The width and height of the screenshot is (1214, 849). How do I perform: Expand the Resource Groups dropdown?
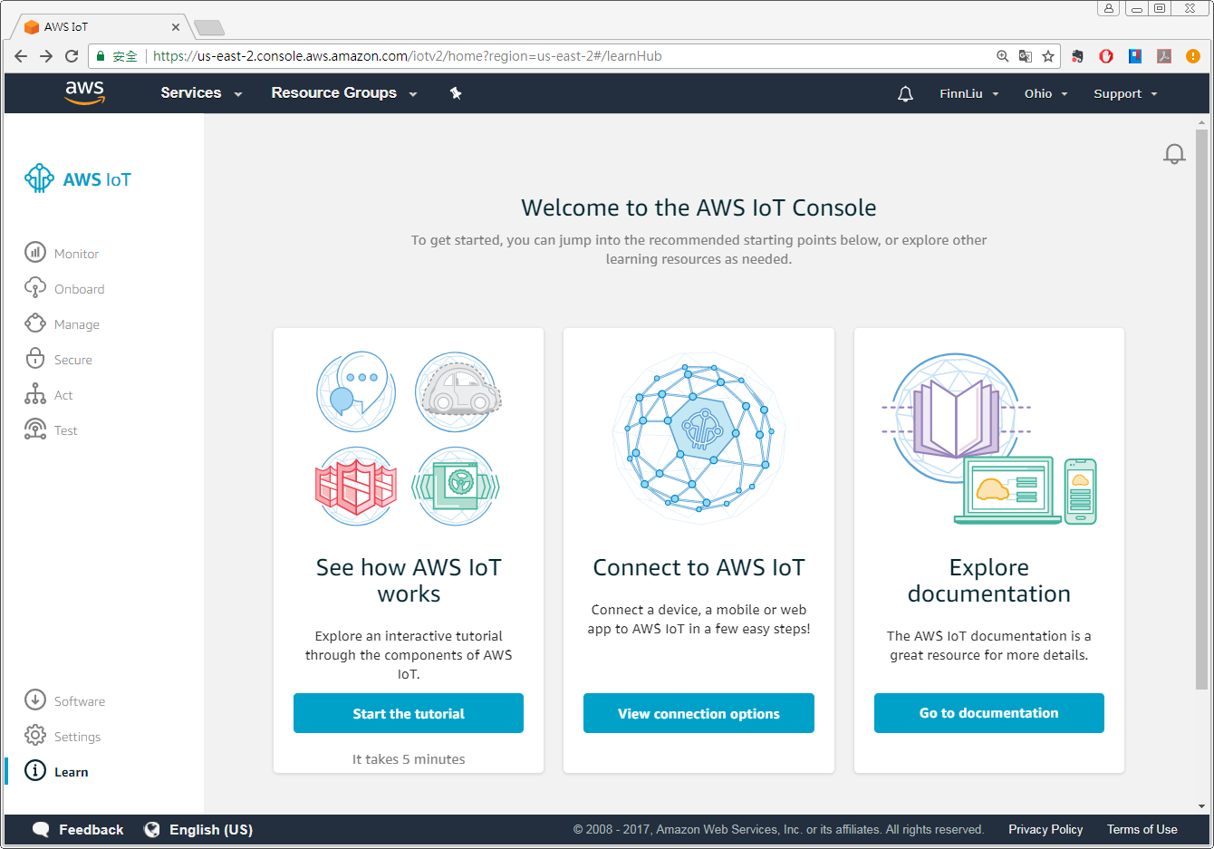click(x=344, y=92)
